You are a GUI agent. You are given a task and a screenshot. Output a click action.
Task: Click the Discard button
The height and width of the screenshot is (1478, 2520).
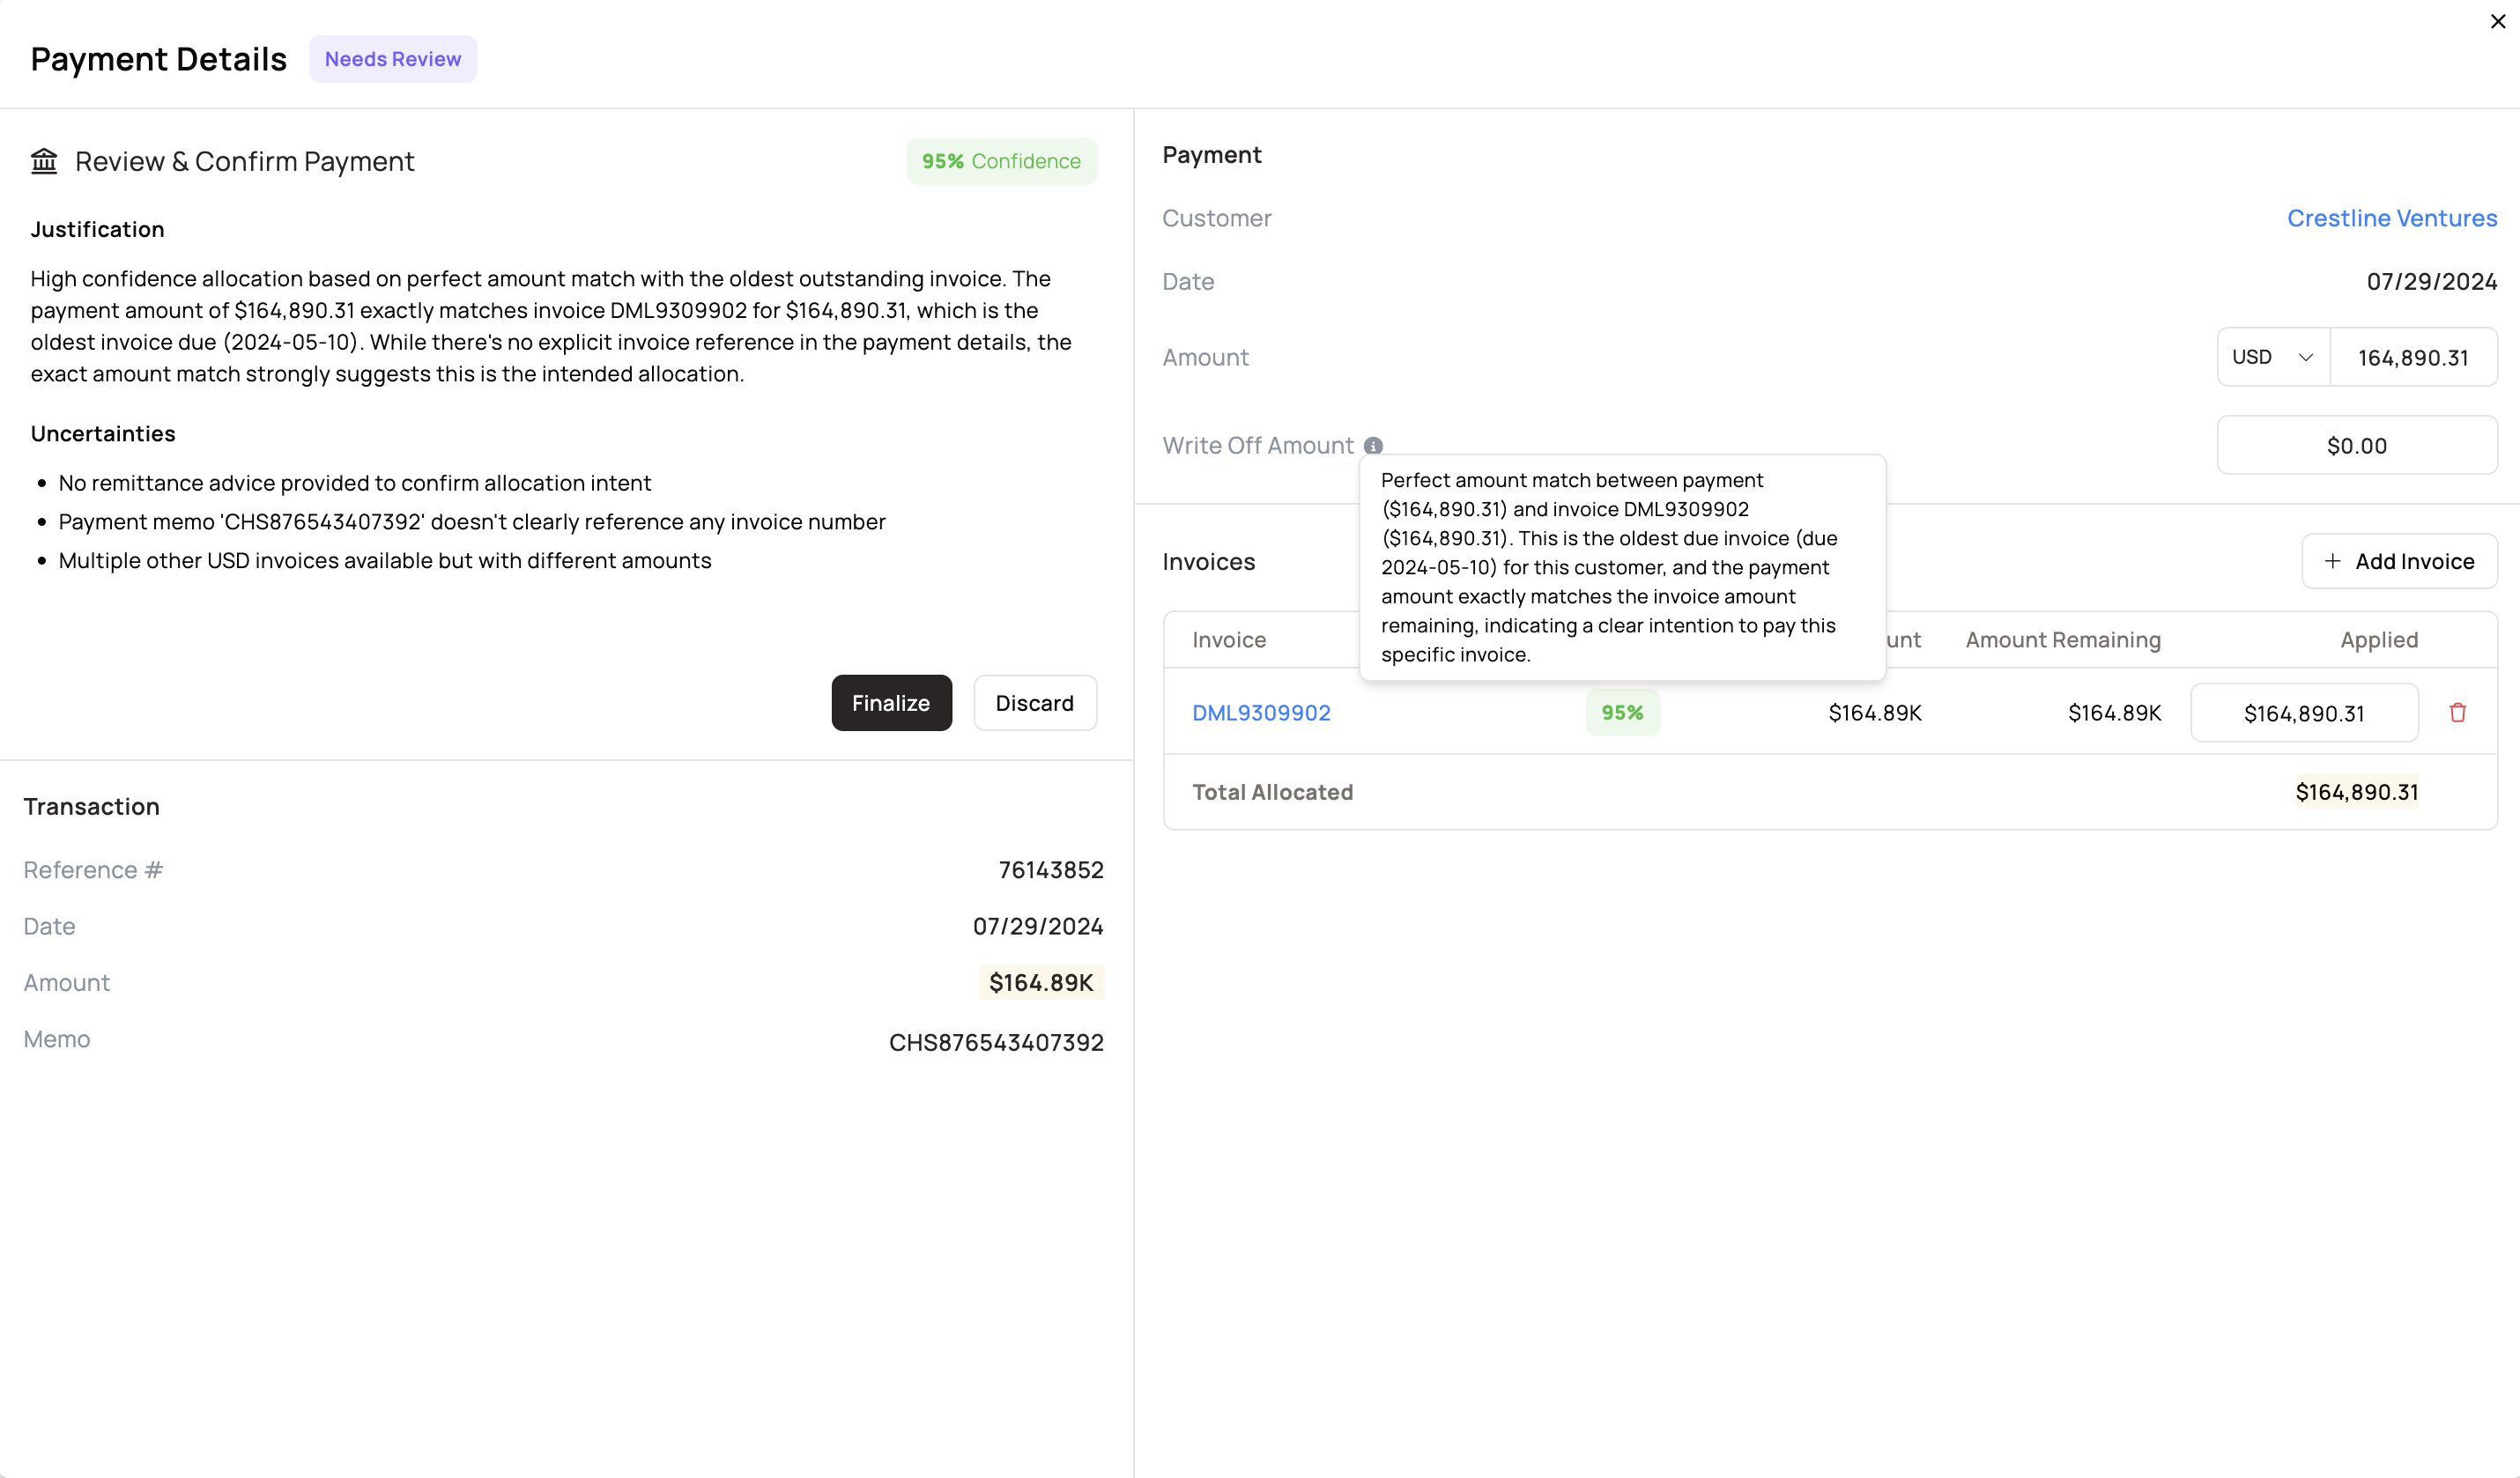(1034, 703)
